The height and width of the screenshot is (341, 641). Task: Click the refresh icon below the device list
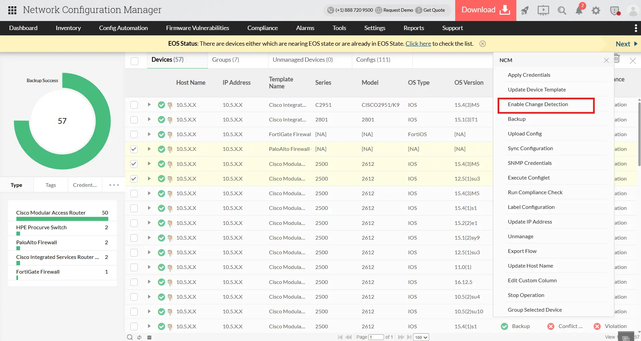139,337
